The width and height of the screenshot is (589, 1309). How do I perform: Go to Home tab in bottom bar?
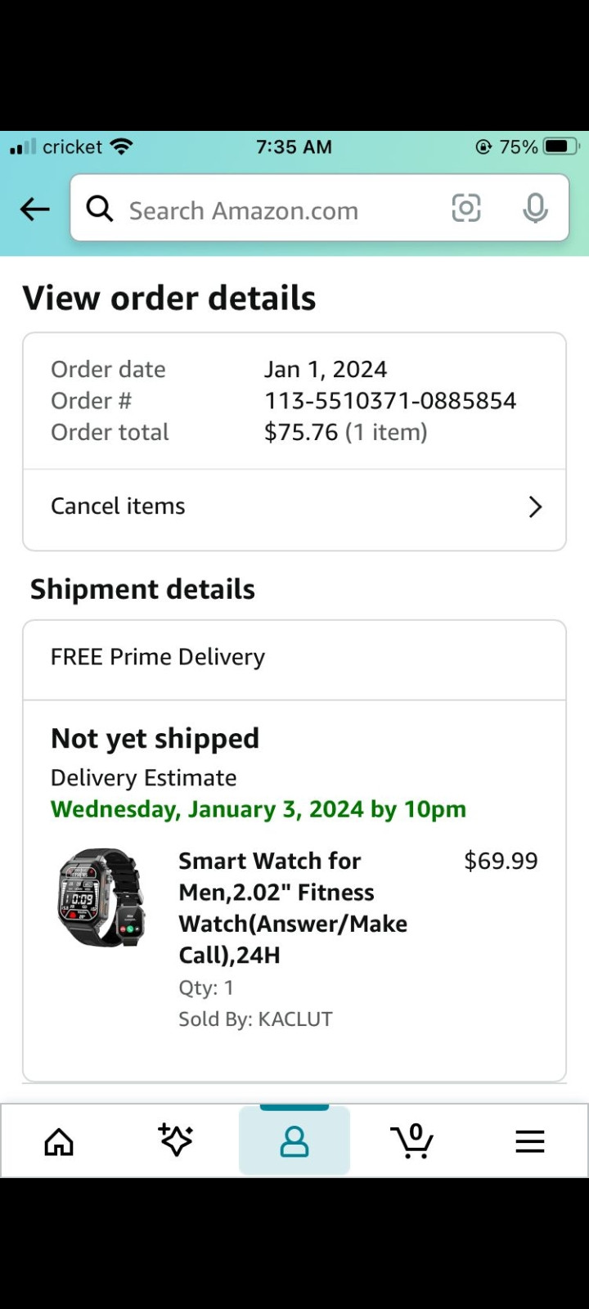coord(59,1140)
